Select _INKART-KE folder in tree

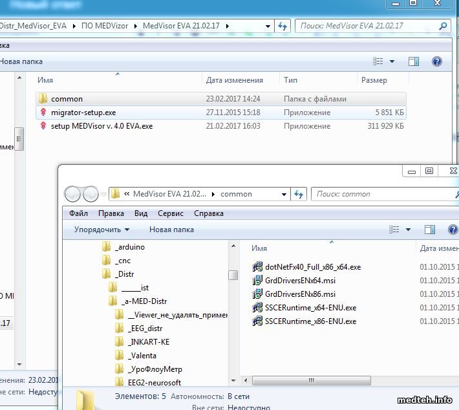pyautogui.click(x=149, y=342)
